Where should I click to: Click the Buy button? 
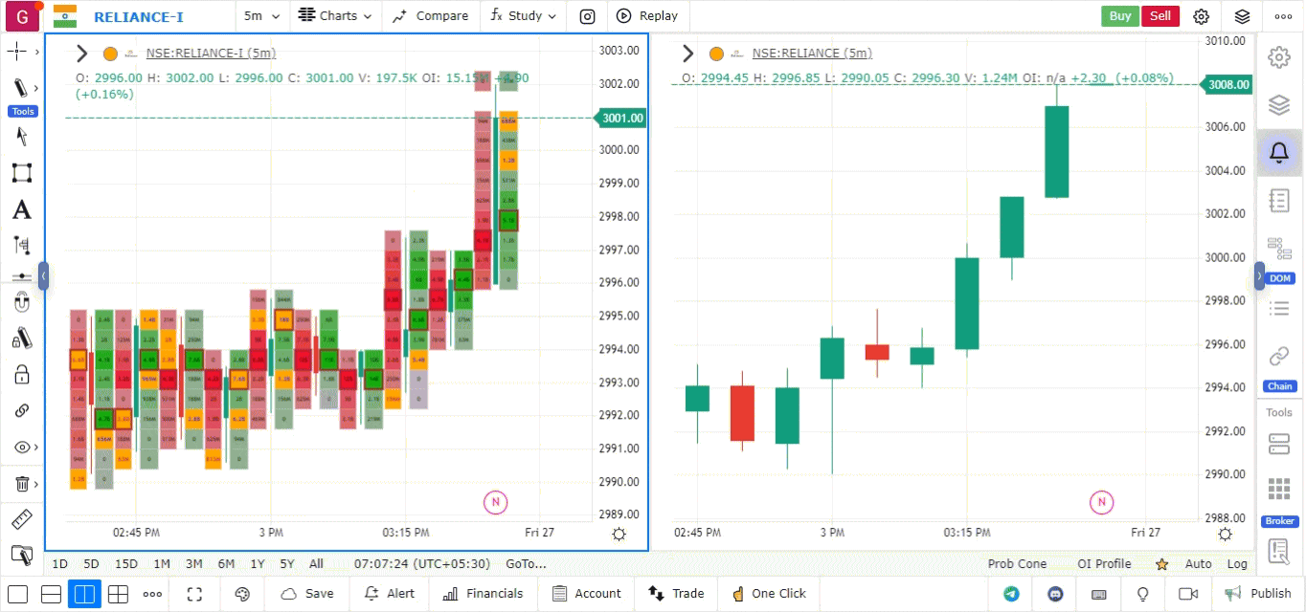(1119, 15)
